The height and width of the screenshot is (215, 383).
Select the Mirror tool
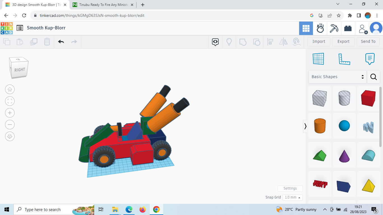tap(283, 41)
